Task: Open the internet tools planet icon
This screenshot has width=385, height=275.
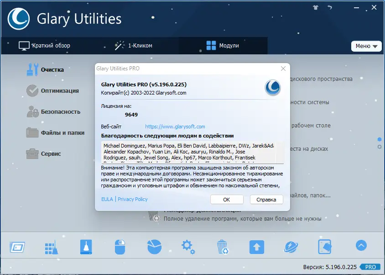Action: click(291, 246)
